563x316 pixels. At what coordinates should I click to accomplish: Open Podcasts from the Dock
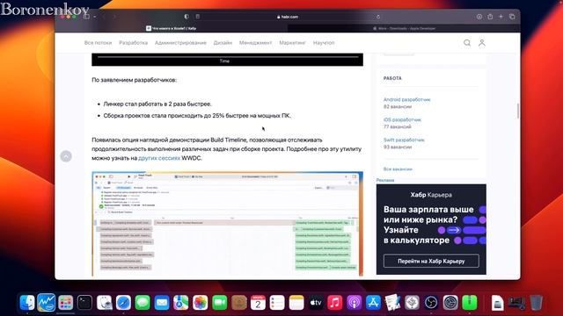[354, 303]
